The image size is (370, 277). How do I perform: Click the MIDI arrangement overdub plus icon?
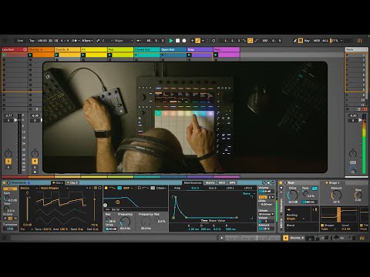click(x=192, y=41)
